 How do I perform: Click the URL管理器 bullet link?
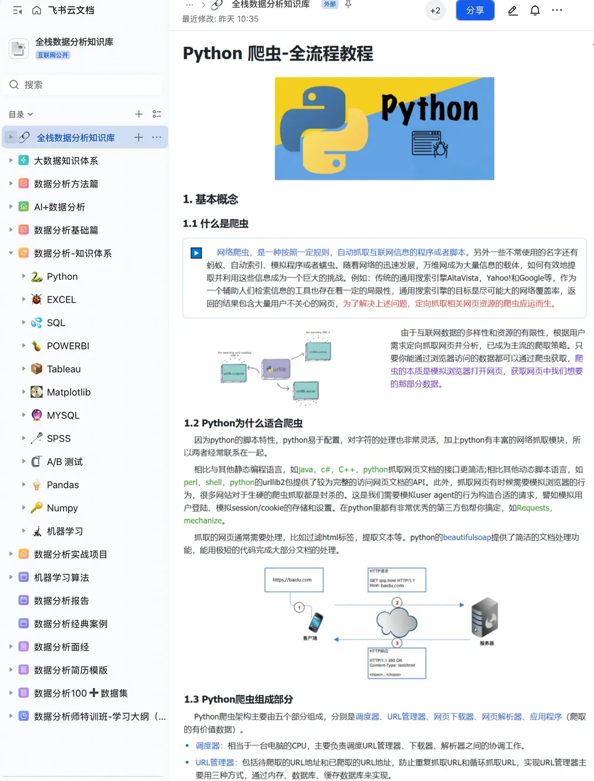click(x=215, y=763)
